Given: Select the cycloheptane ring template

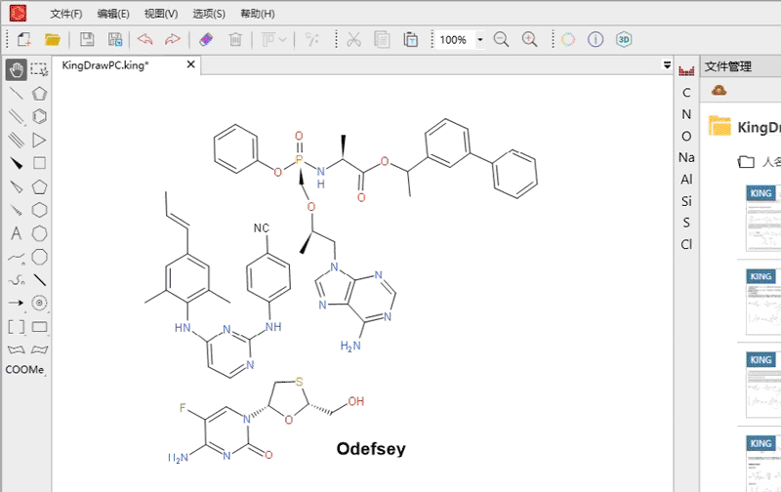Looking at the screenshot, I should tap(39, 233).
